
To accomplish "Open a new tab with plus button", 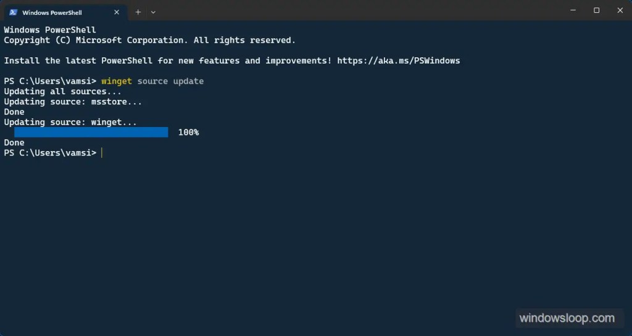I will click(x=138, y=12).
